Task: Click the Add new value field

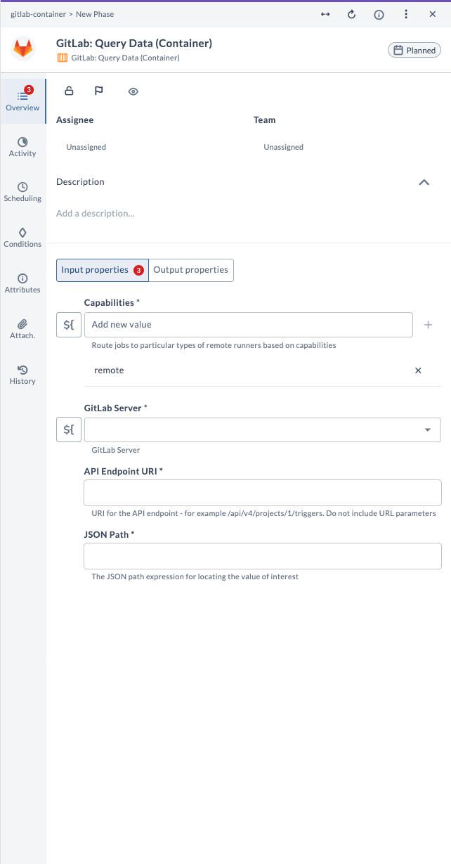Action: [249, 325]
